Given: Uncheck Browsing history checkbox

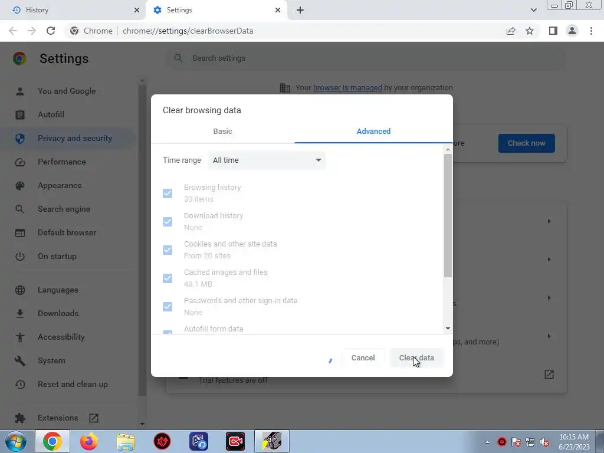Looking at the screenshot, I should tap(167, 193).
